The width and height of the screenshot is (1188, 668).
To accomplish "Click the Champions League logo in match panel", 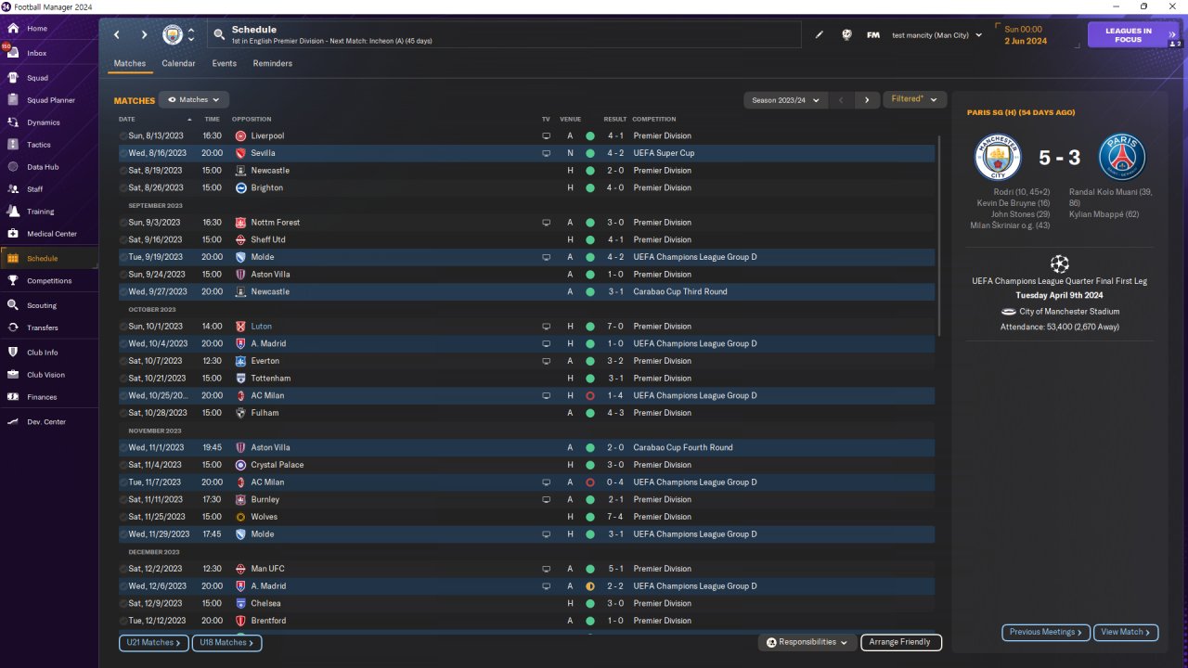I will [x=1059, y=263].
